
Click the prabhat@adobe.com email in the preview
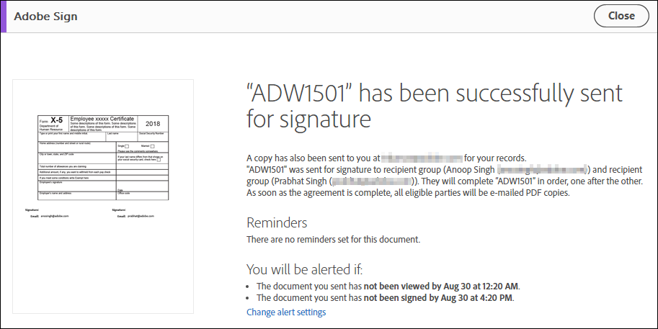coord(141,216)
